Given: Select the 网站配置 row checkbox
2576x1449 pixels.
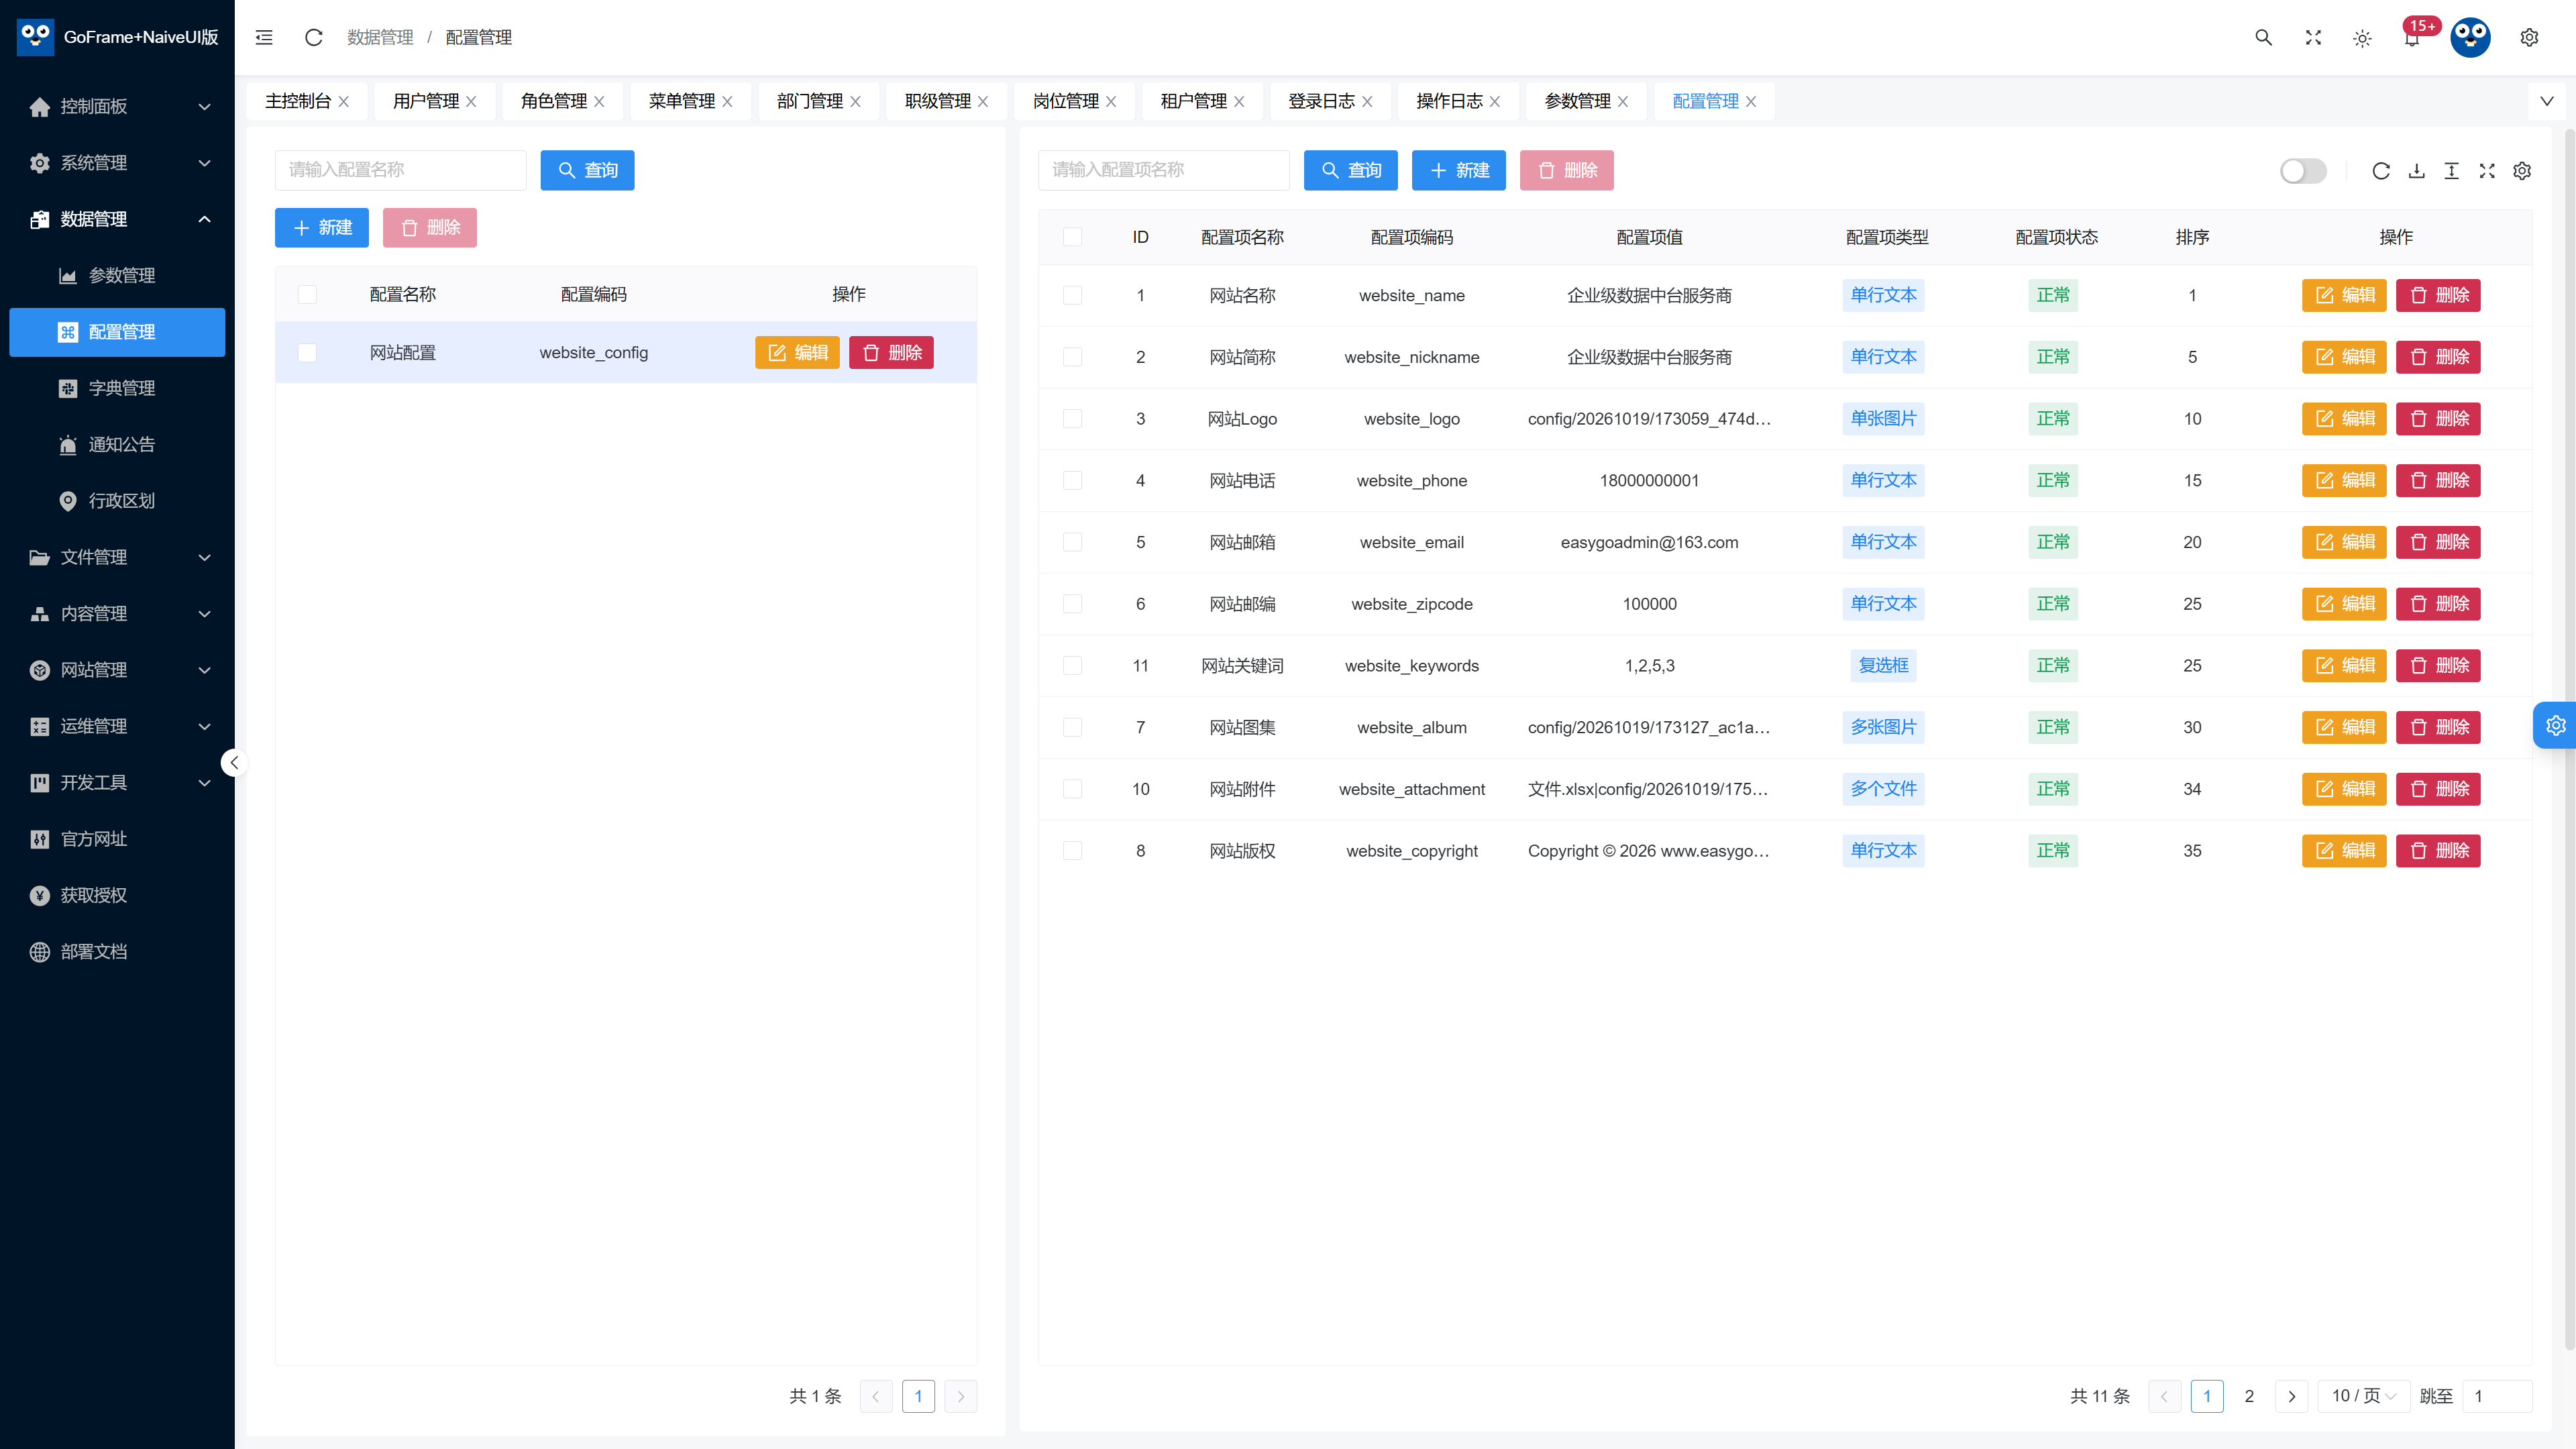Looking at the screenshot, I should 307,352.
